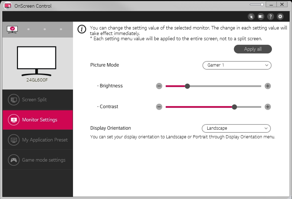The height and width of the screenshot is (199, 292).
Task: Click the Brightness slider handle
Action: (187, 86)
